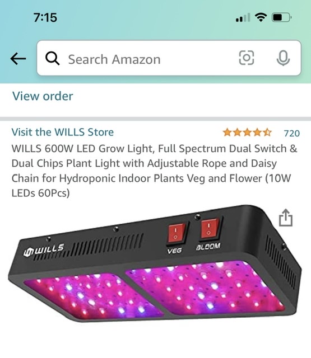Tap the back arrow icon
The width and height of the screenshot is (311, 358).
click(x=18, y=59)
